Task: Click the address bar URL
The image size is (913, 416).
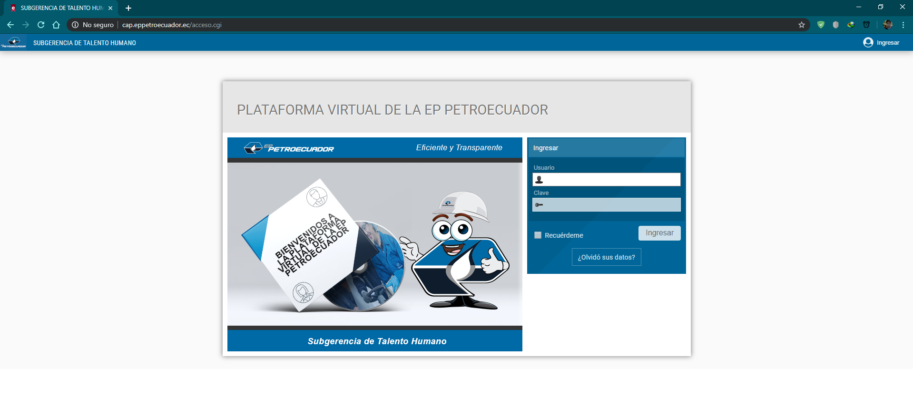Action: pyautogui.click(x=172, y=25)
